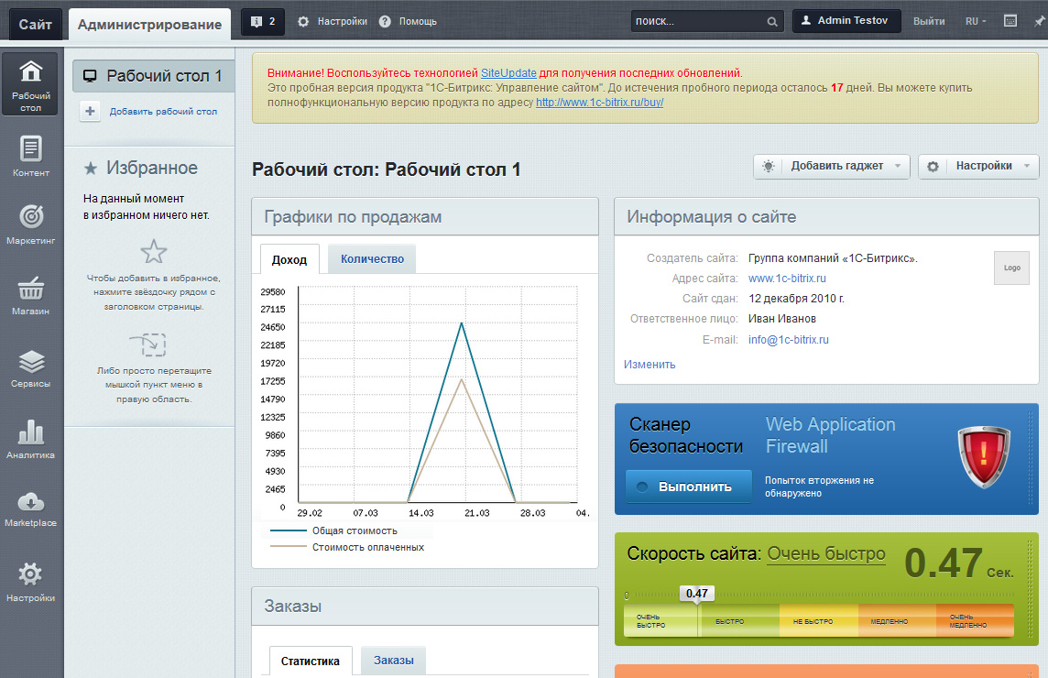This screenshot has width=1048, height=678.
Task: Click the red shield security icon
Action: pyautogui.click(x=983, y=456)
